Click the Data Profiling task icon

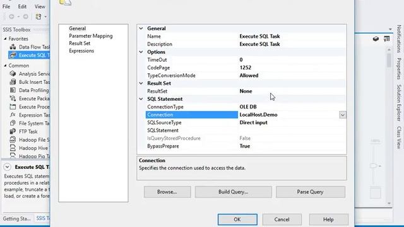(13, 90)
